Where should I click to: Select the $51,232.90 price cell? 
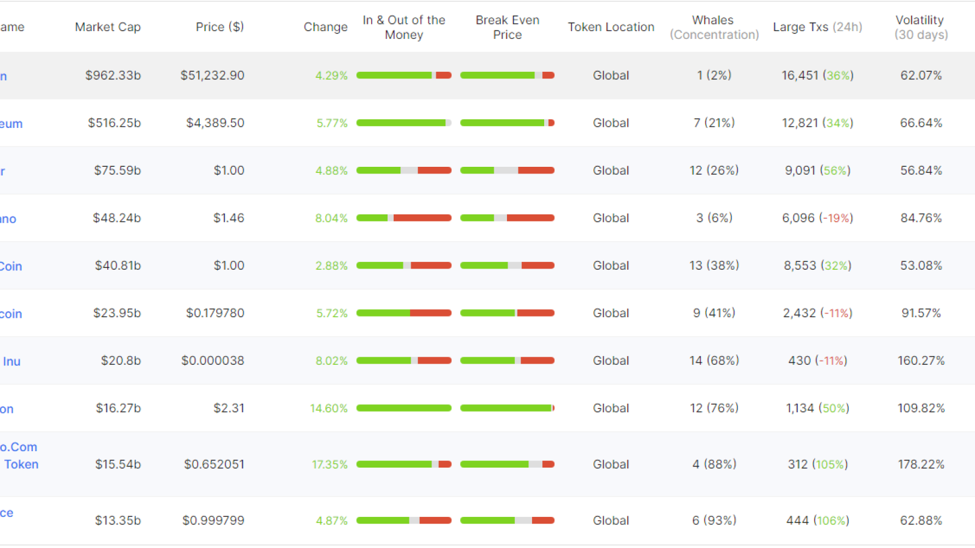tap(212, 76)
